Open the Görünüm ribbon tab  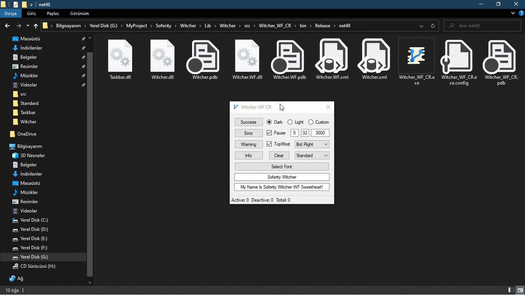79,13
